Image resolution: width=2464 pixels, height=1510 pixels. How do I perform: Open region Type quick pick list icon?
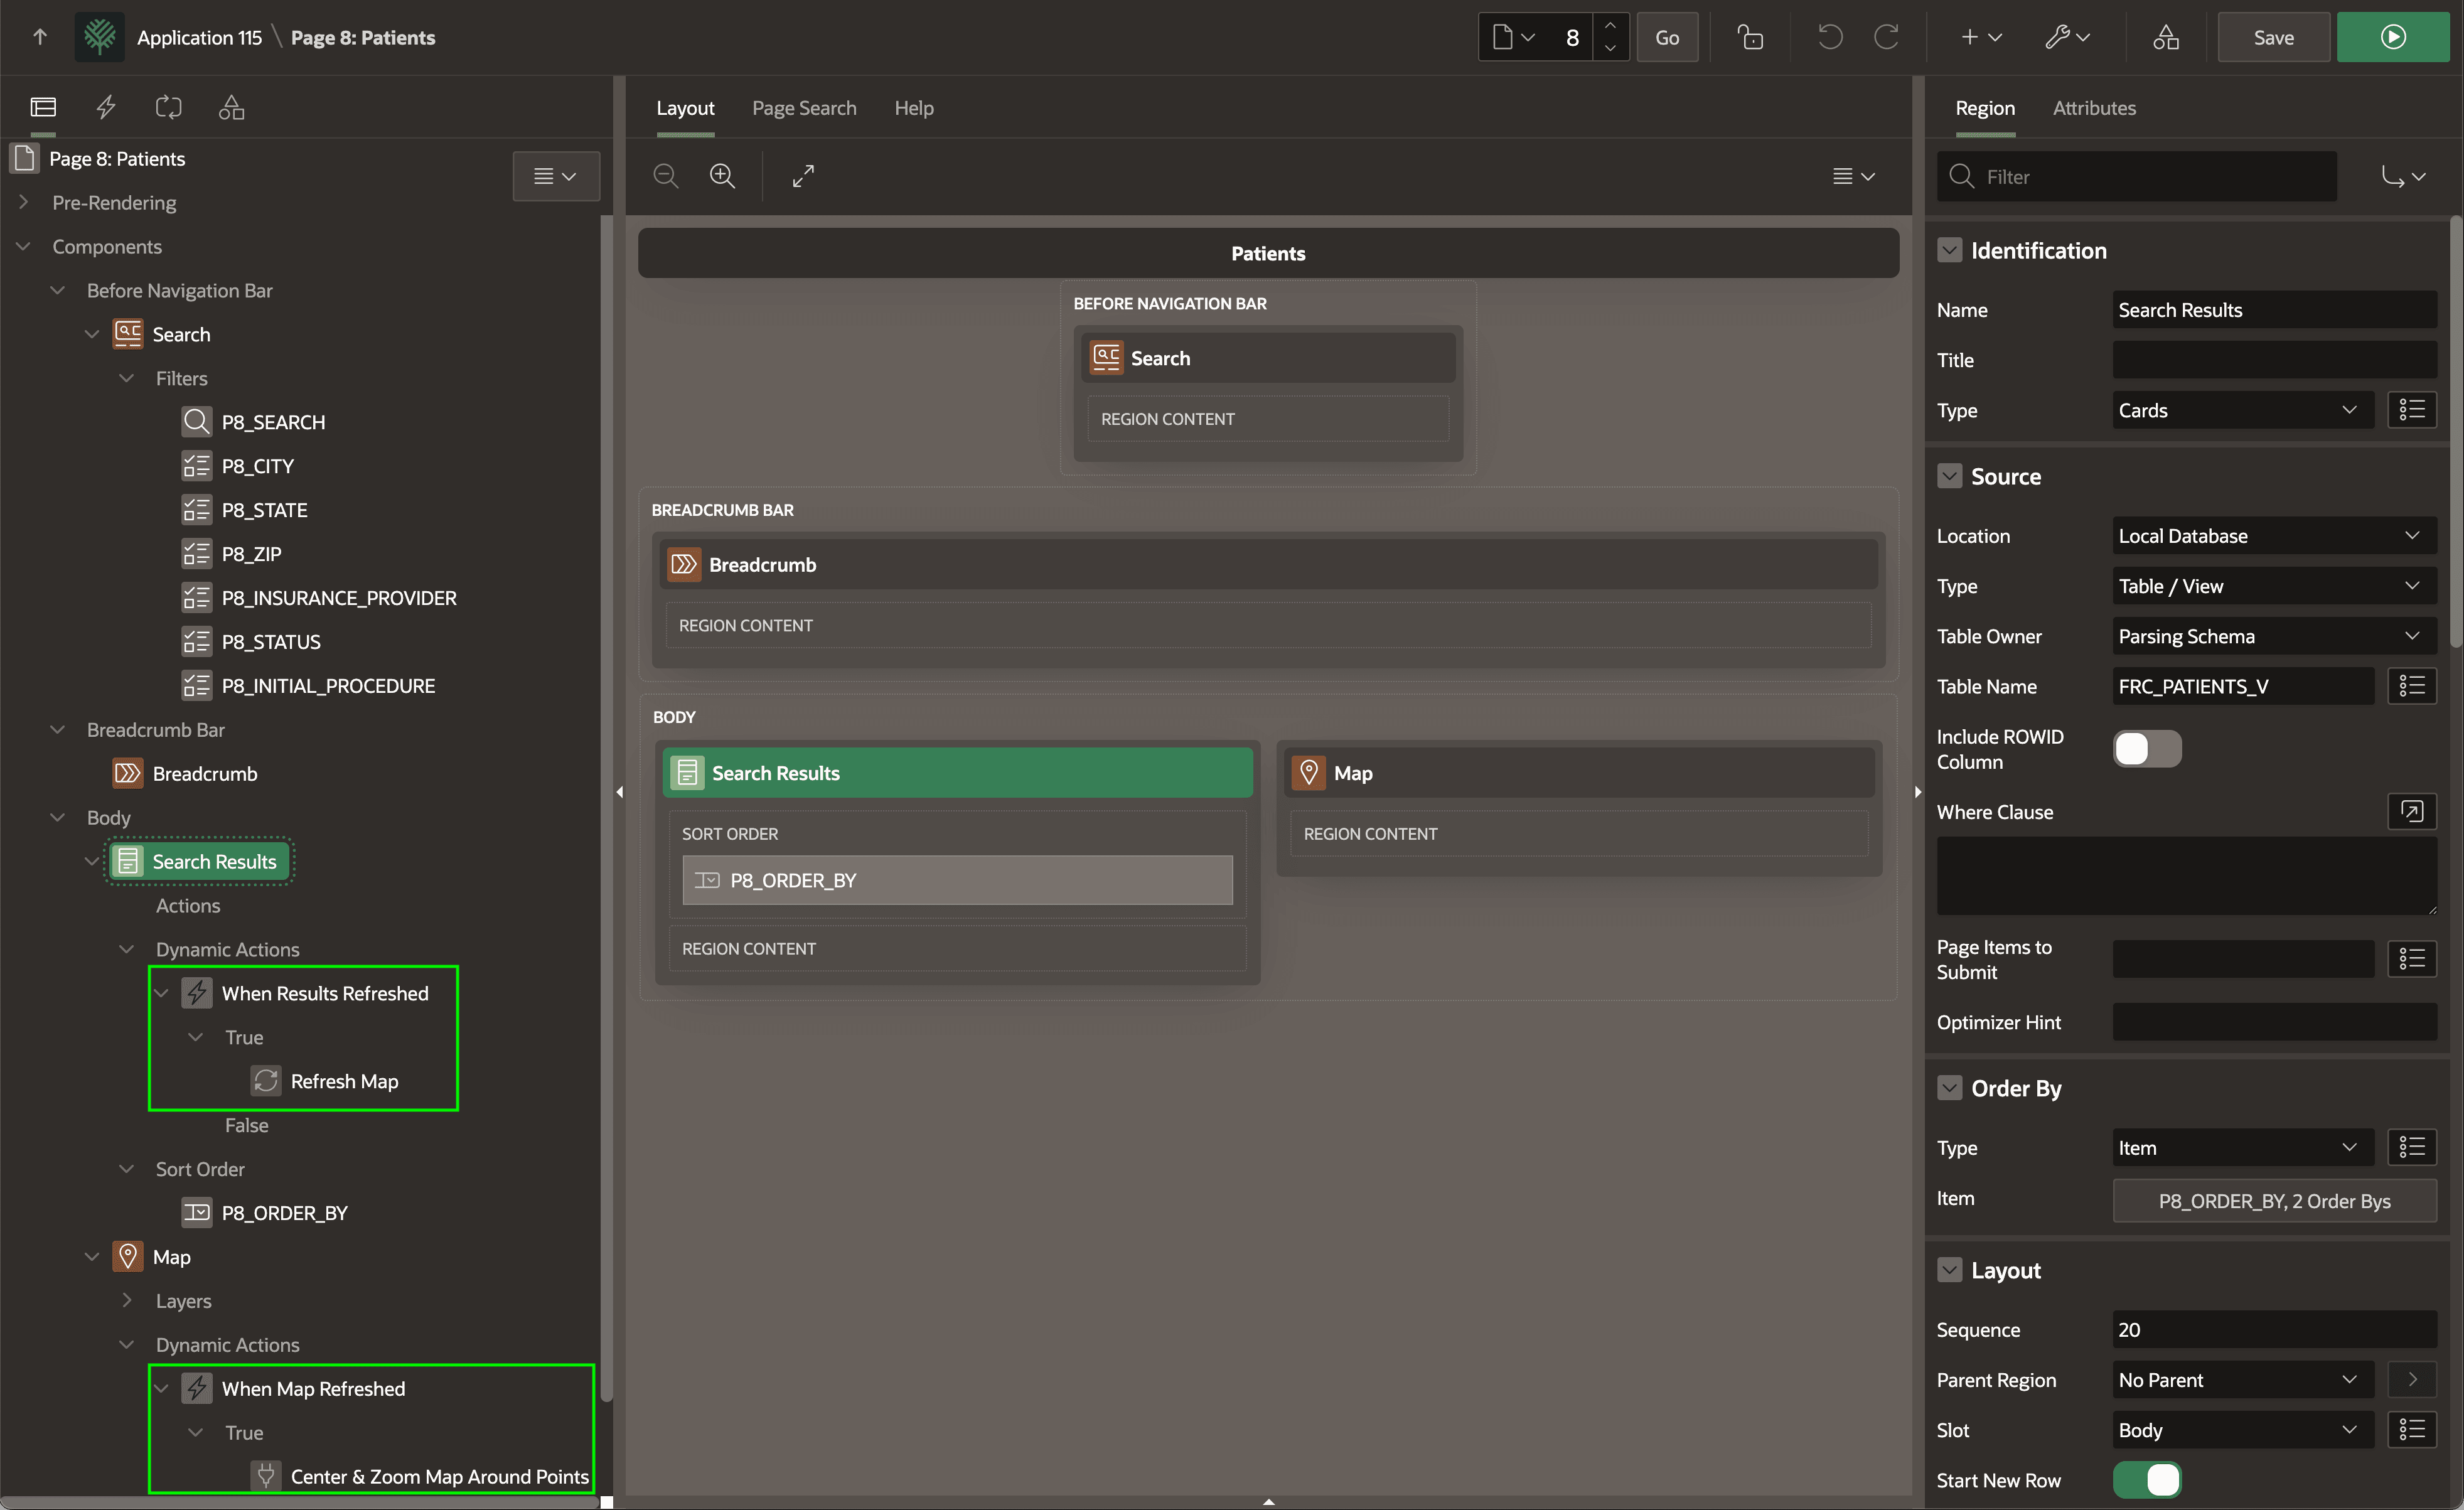(2411, 409)
